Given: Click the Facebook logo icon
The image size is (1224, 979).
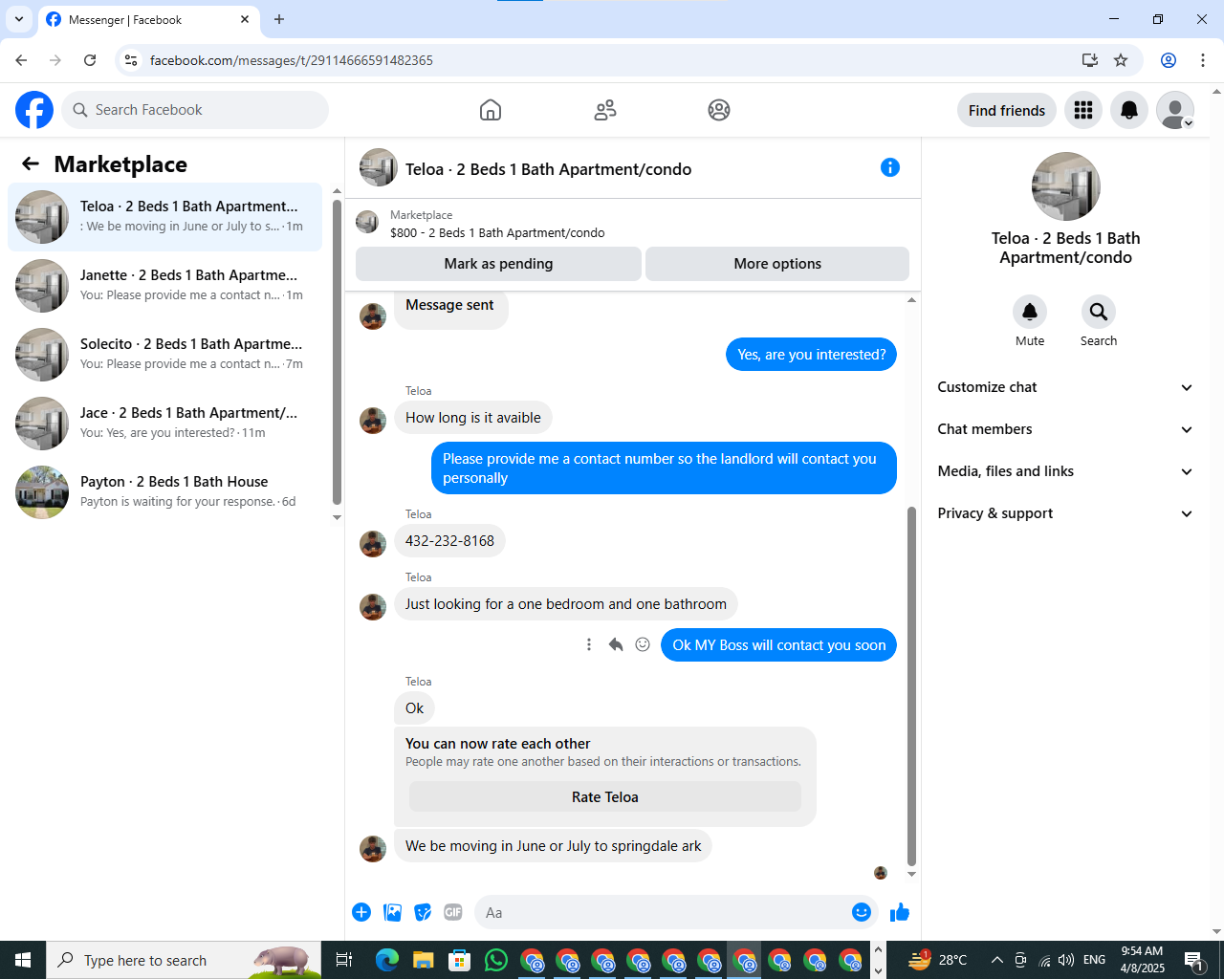Looking at the screenshot, I should pos(34,110).
